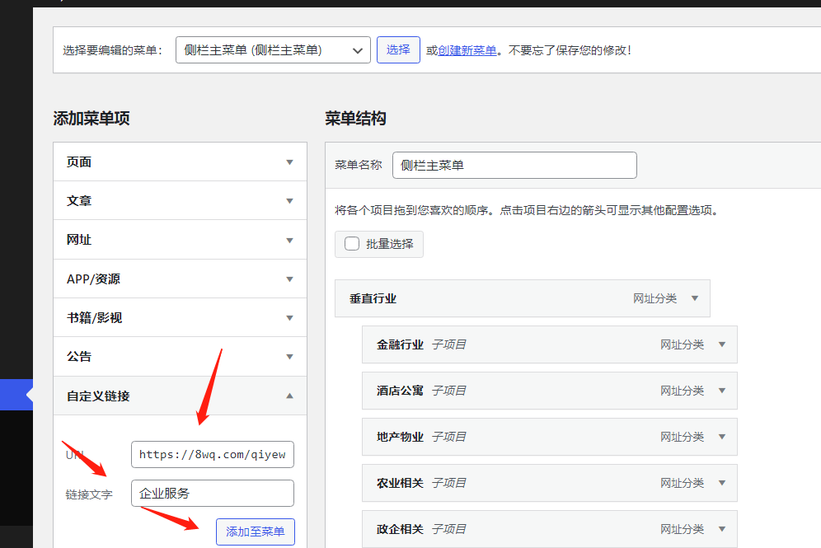Viewport: 821px width, 548px height.
Task: Click the 菜单名称 text field
Action: (x=514, y=165)
